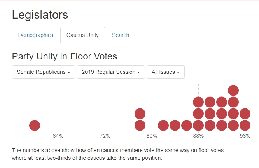Screen dimensions: 259x168
Task: Click the lone dot left of 64%
Action: (35, 125)
